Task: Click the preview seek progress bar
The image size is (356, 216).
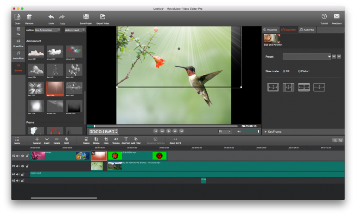Action: 162,126
